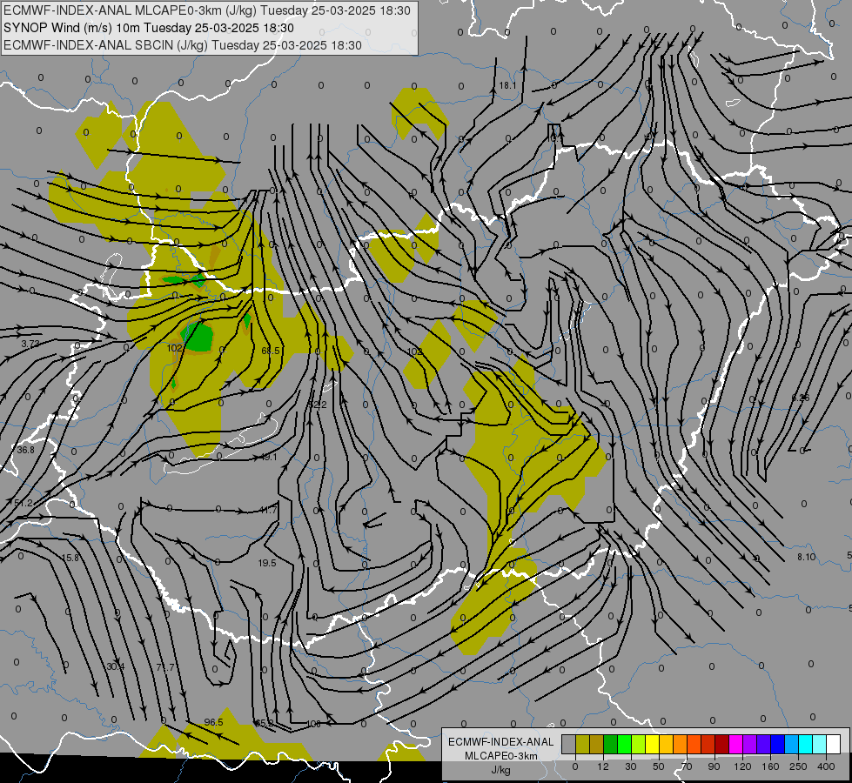852x783 pixels.
Task: Choose the pure yellow legend swatch
Action: point(652,744)
